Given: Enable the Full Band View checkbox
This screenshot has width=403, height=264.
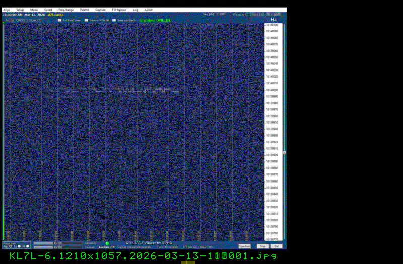Looking at the screenshot, I should click(x=60, y=20).
